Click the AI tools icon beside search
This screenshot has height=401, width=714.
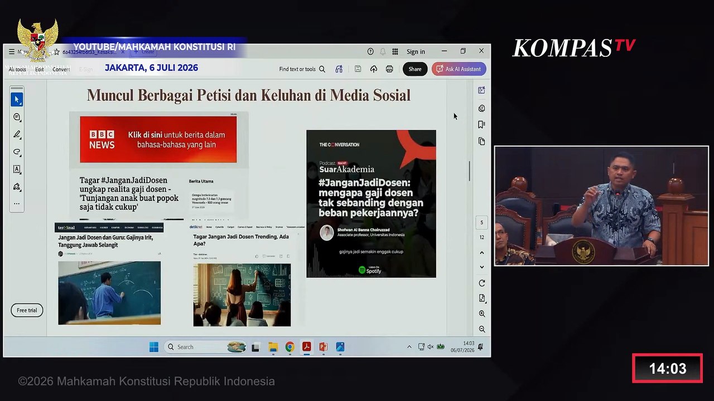pos(339,69)
